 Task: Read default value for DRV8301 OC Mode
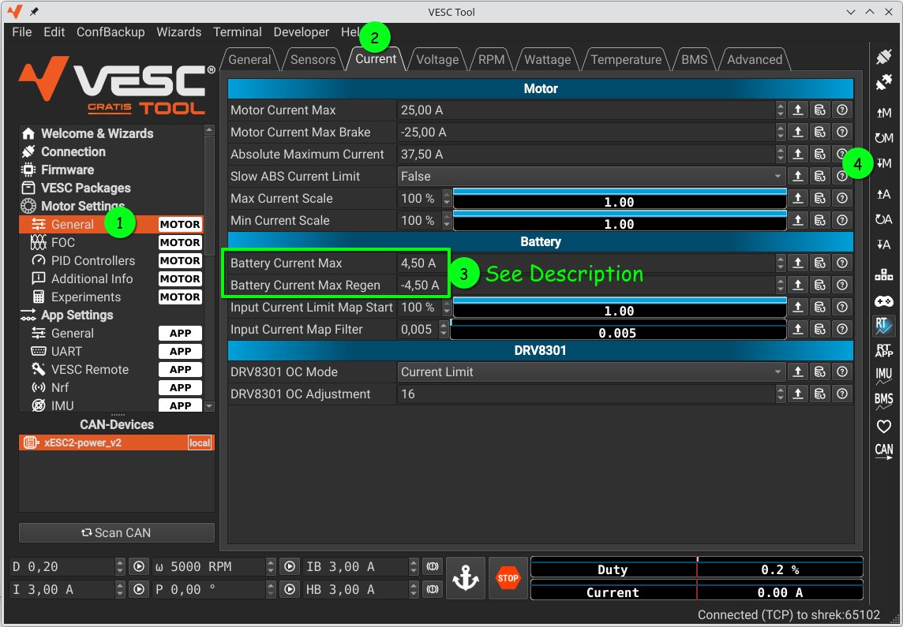tap(819, 372)
